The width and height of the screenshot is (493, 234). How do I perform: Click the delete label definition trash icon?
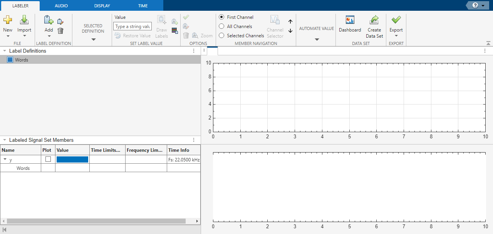click(60, 31)
